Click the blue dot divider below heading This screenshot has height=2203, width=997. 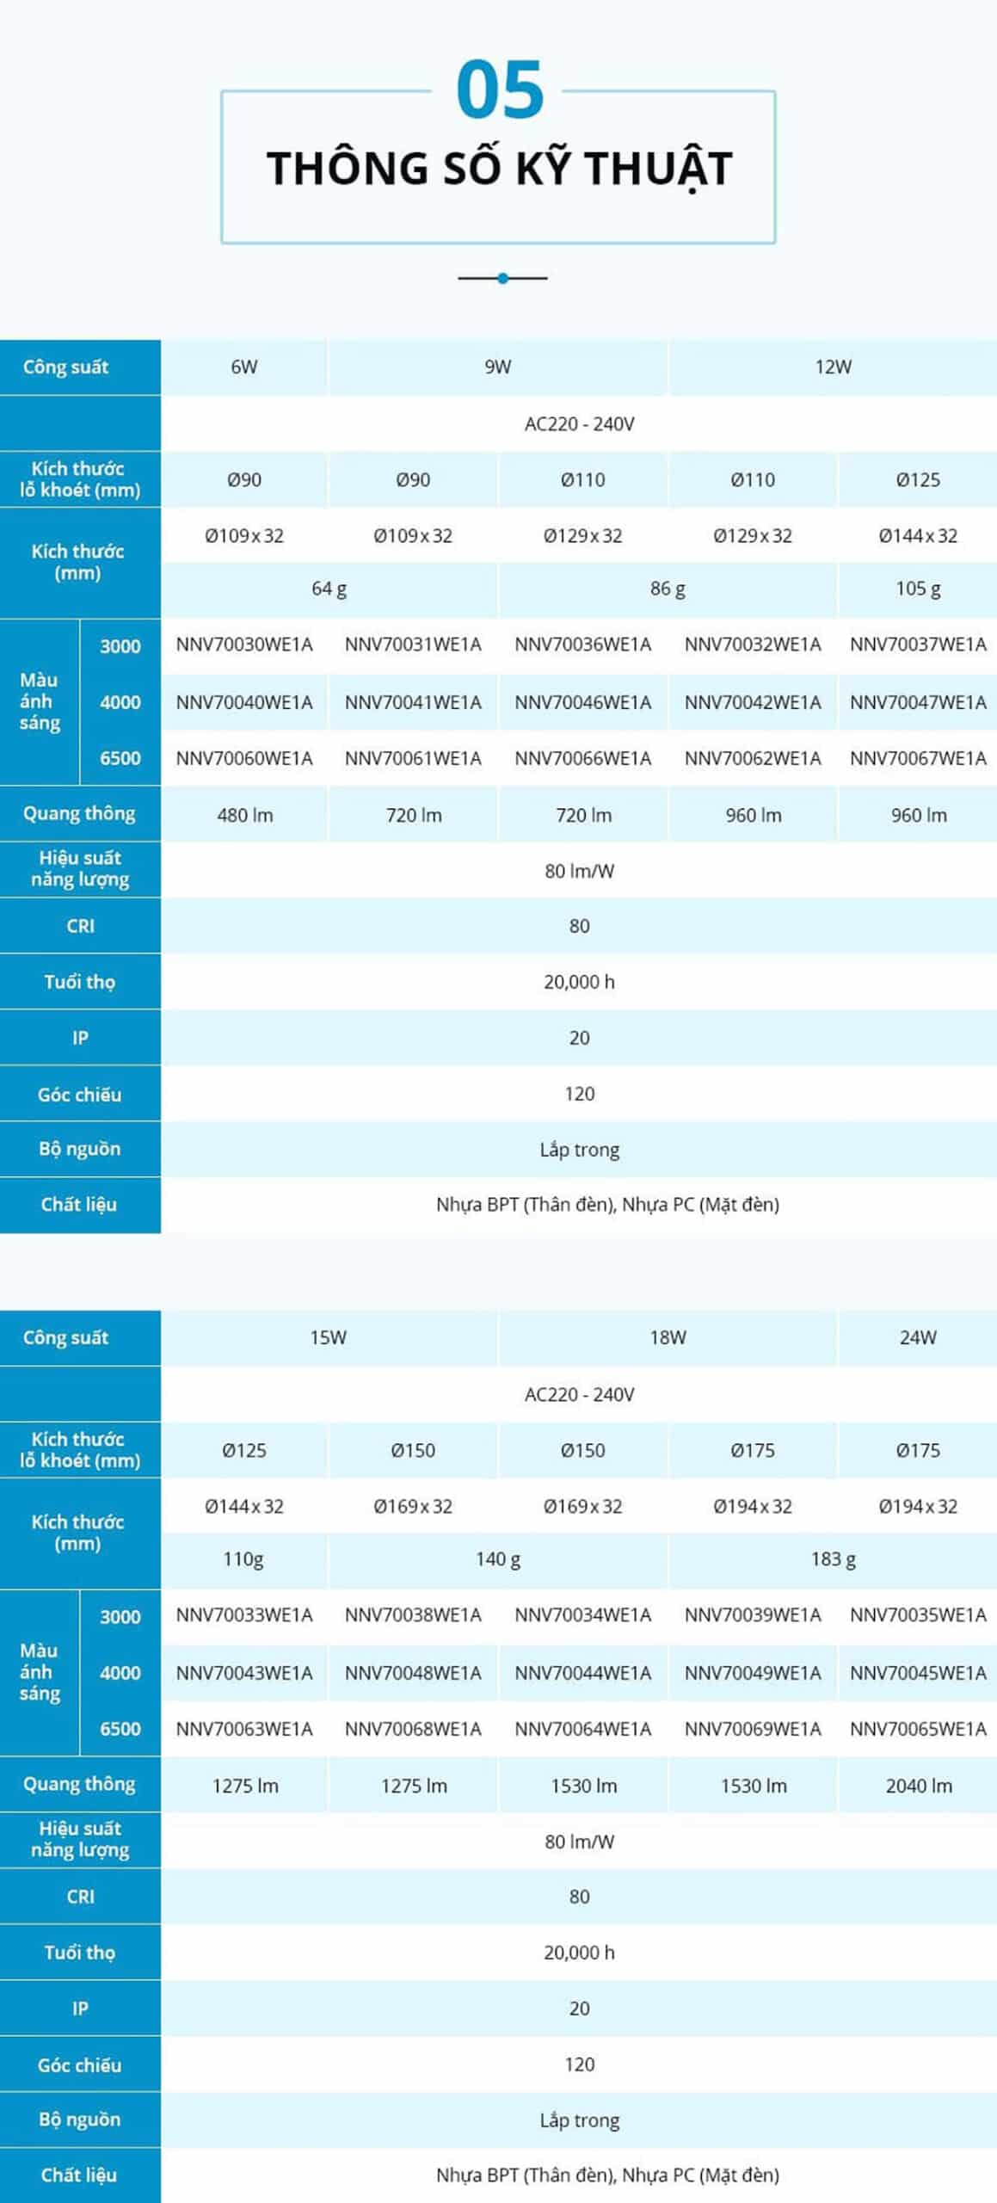coord(502,278)
